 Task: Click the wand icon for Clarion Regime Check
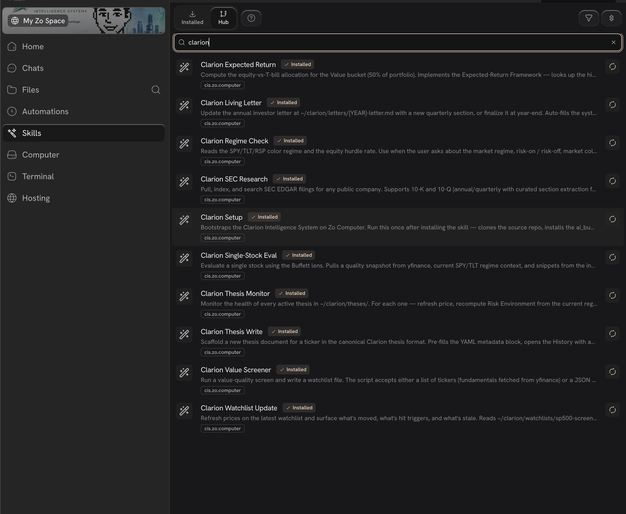point(184,144)
